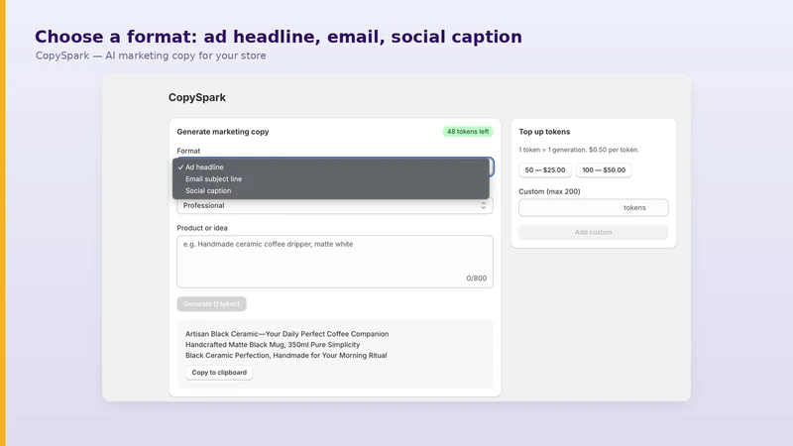Click the Add custom button
The image size is (793, 446).
pos(593,232)
